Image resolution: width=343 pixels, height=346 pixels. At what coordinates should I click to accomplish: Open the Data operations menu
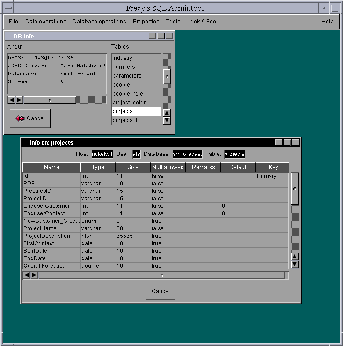point(46,22)
